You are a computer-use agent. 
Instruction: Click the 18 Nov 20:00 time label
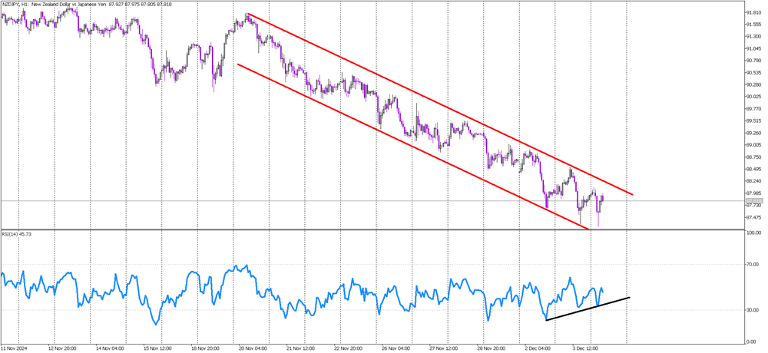tap(205, 348)
